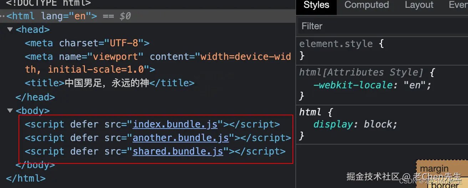Open the shared.bundle.js script link

click(x=178, y=151)
